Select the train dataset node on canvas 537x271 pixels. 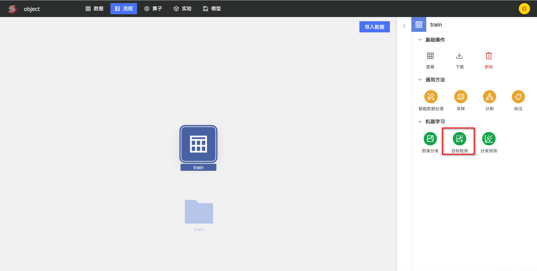point(198,144)
